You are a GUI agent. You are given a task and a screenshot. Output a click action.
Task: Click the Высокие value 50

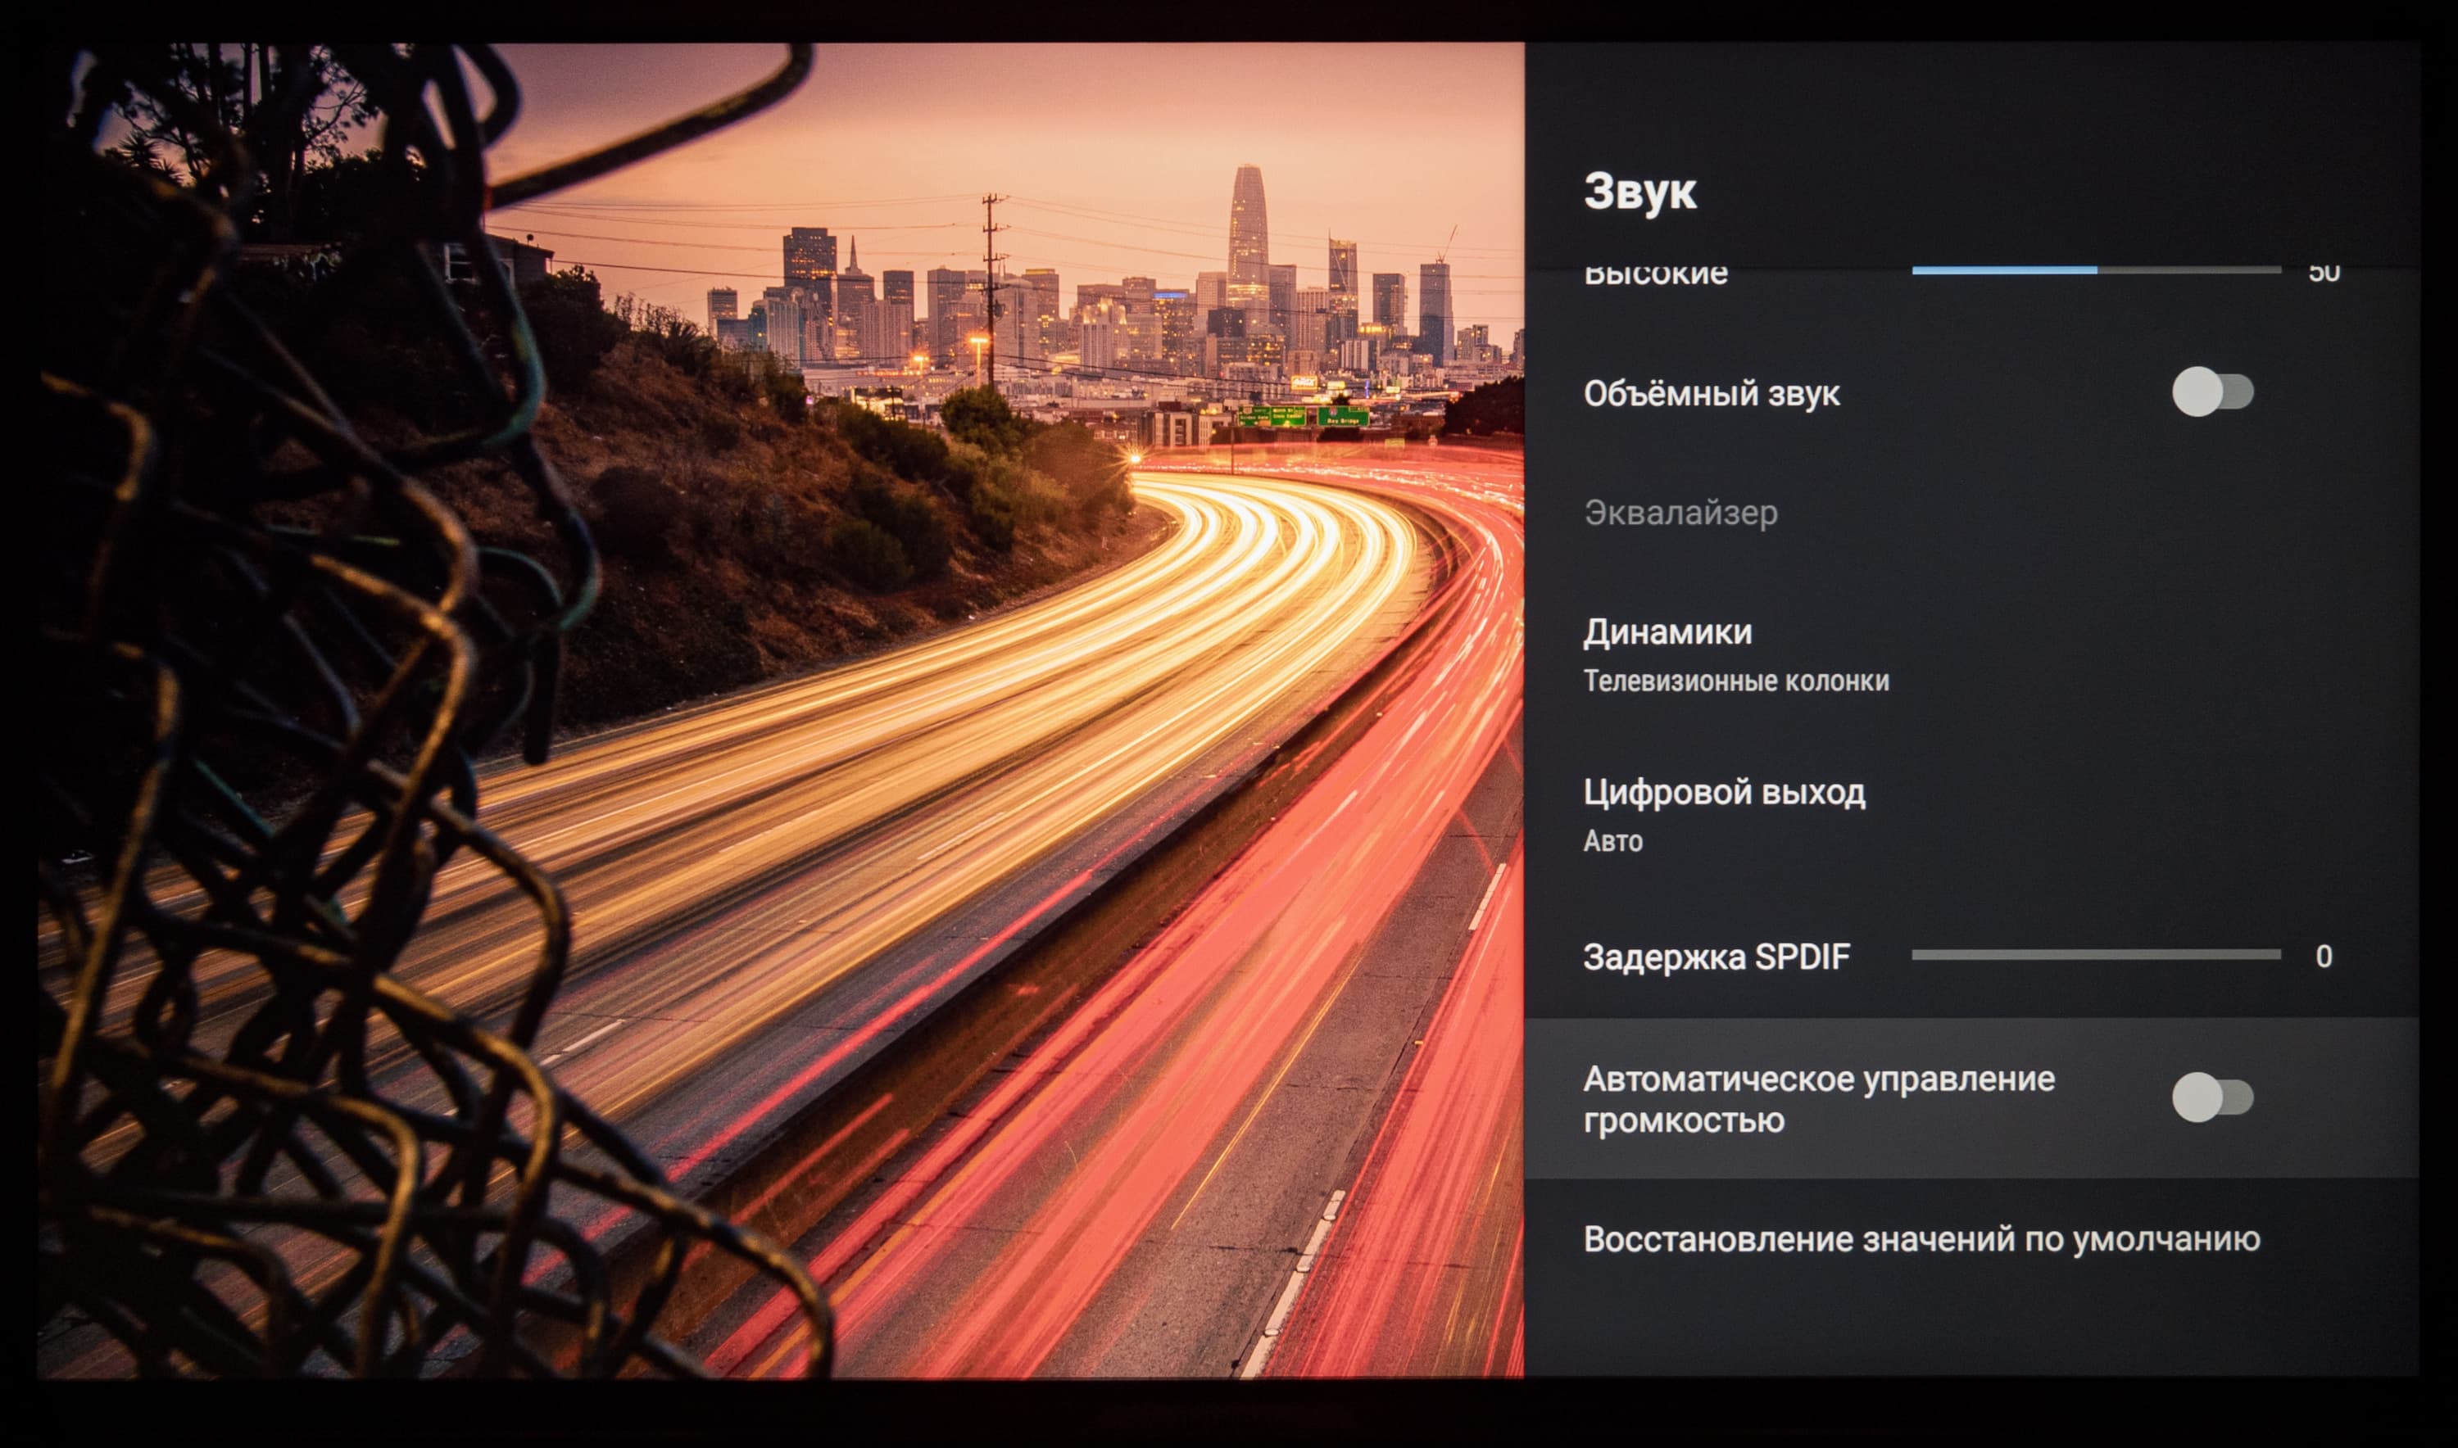coord(2324,274)
